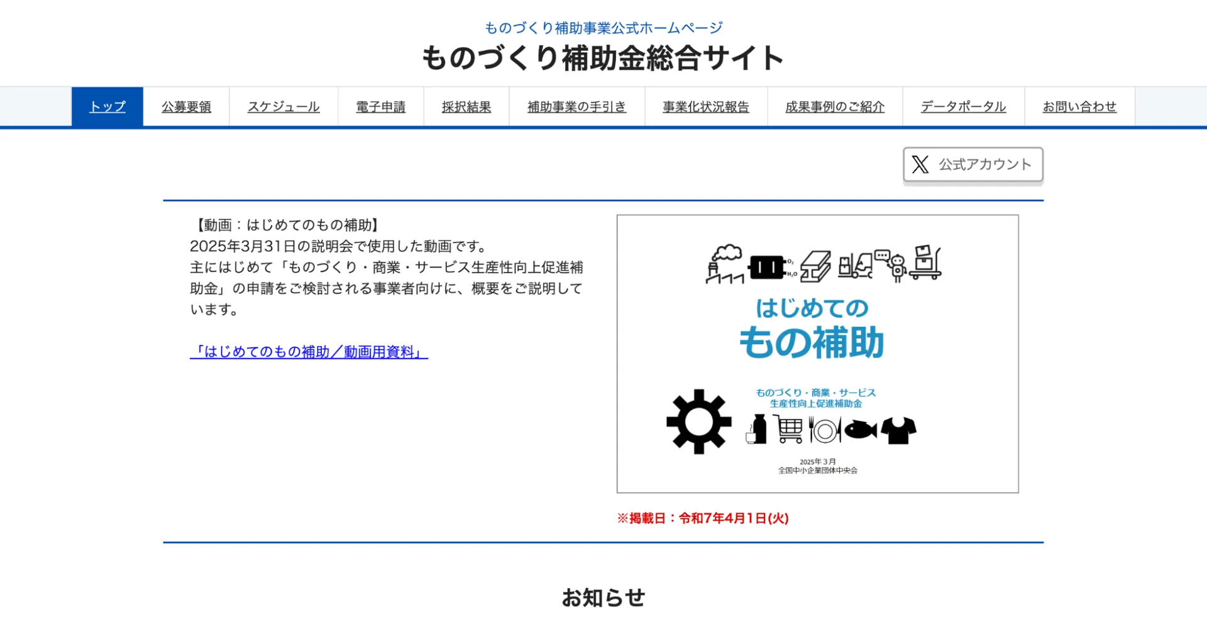The width and height of the screenshot is (1207, 620).
Task: View 採択結果 page
Action: (466, 107)
